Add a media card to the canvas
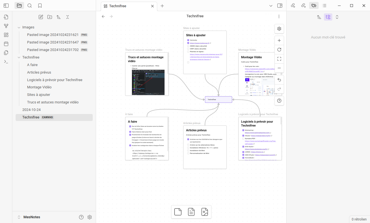Screen dimensions: 370x223 pyautogui.click(x=205, y=212)
